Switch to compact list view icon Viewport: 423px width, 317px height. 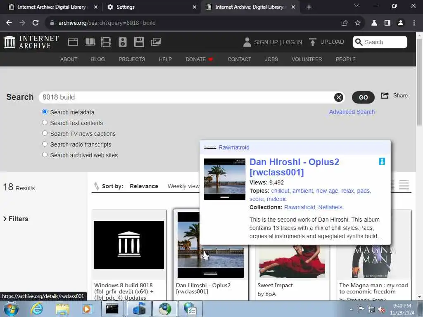404,185
